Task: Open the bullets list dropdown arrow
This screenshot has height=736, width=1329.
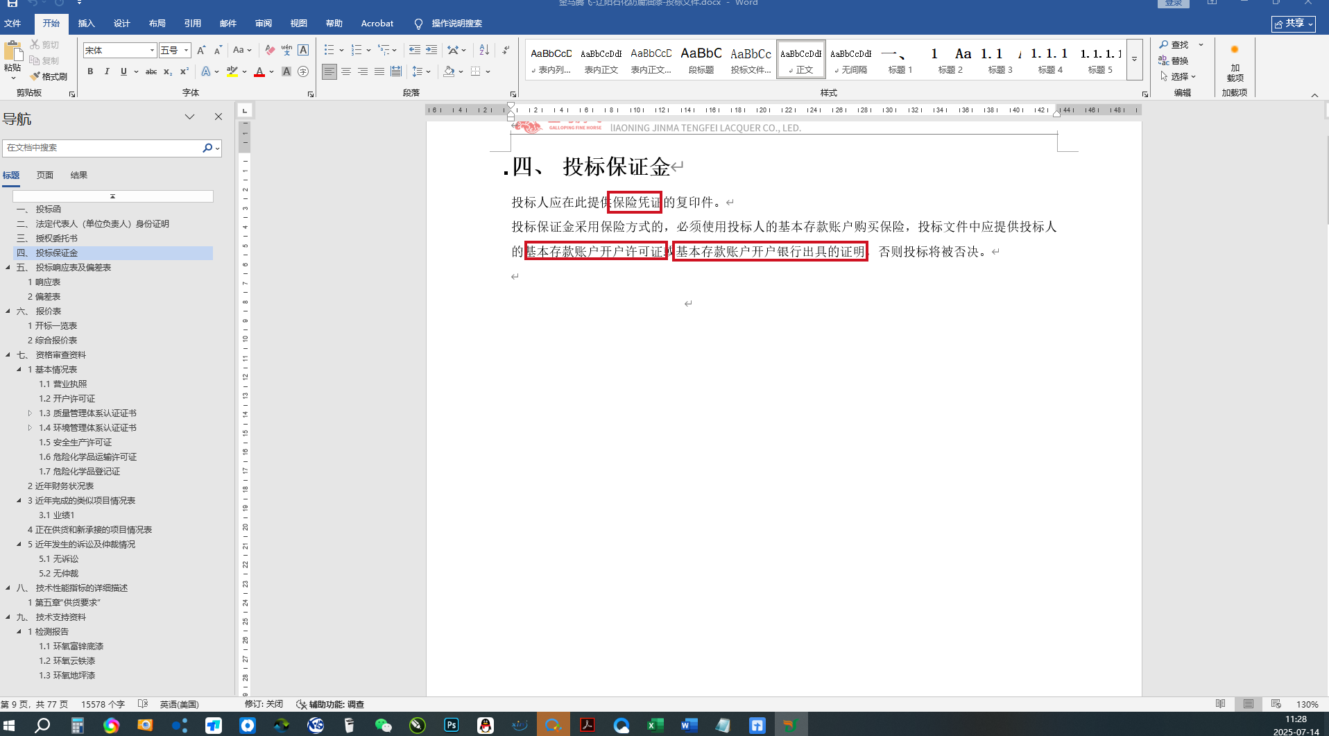Action: coord(342,50)
